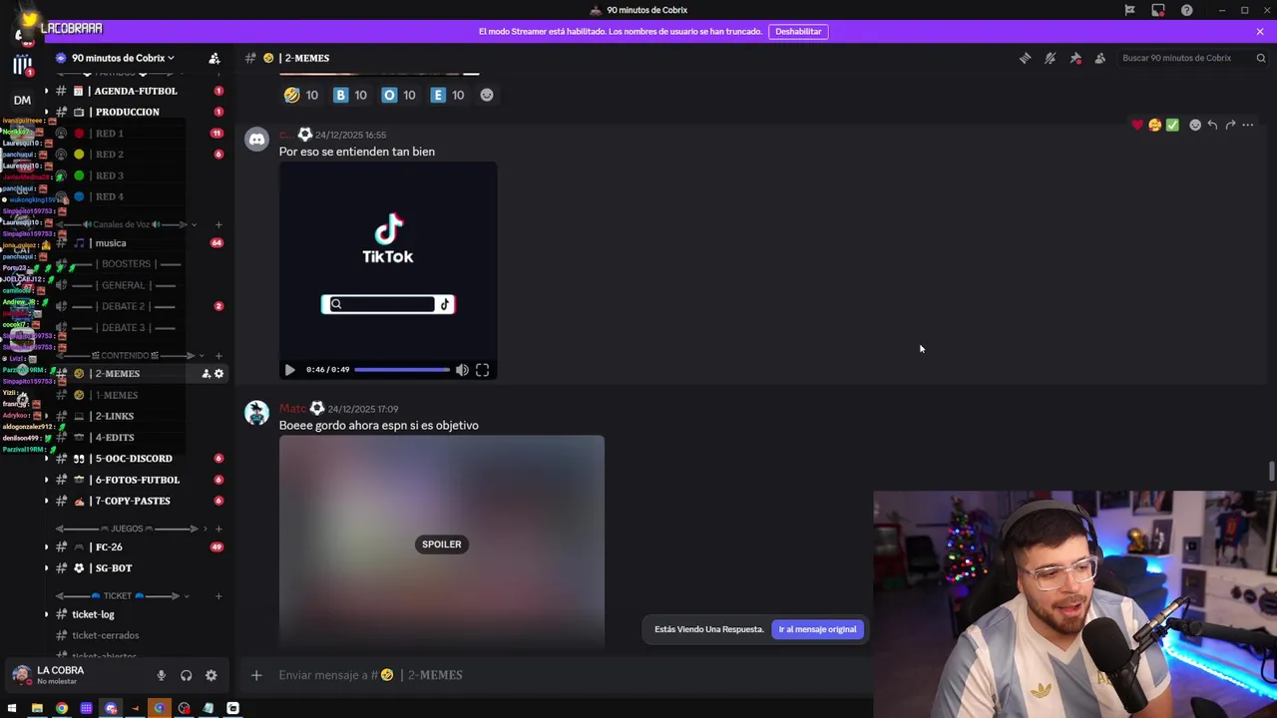
Task: Open Windows Start button
Action: tap(12, 708)
